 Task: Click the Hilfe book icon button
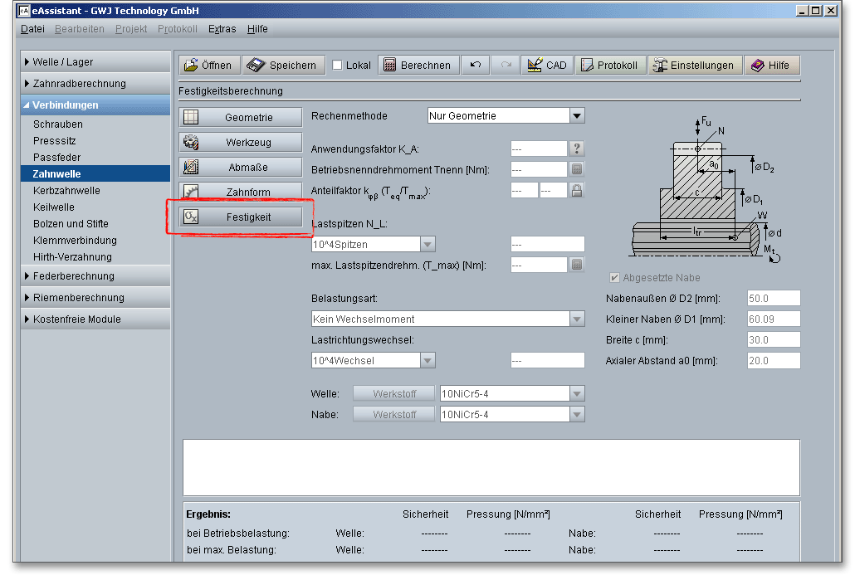(770, 66)
